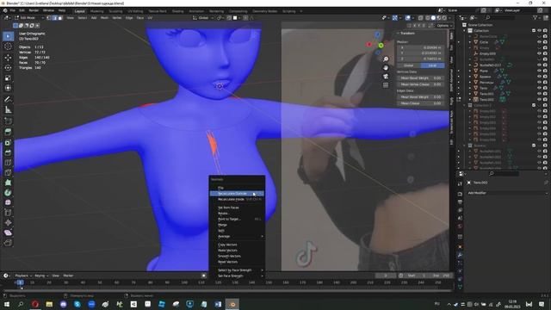Switch to solid viewport shading
The width and height of the screenshot is (551, 310).
(x=433, y=17)
